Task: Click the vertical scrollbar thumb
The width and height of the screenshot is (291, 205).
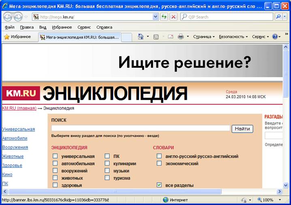Action: click(x=286, y=73)
